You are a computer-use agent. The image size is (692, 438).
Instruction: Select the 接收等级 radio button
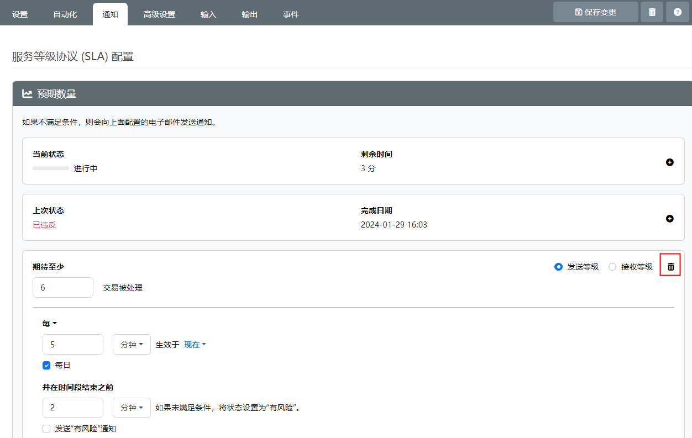[x=612, y=267]
